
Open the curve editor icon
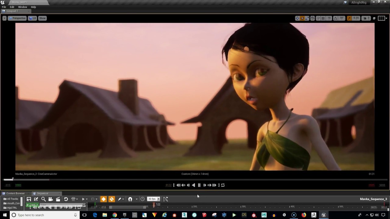coord(165,199)
